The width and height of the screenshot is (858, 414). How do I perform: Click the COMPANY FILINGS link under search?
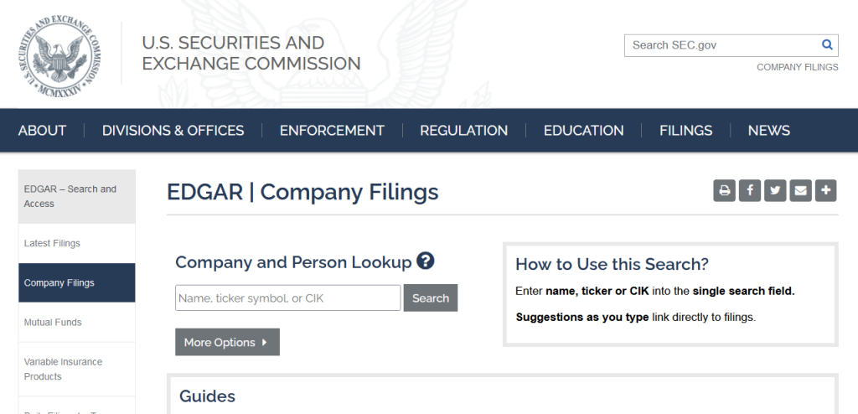pos(798,67)
